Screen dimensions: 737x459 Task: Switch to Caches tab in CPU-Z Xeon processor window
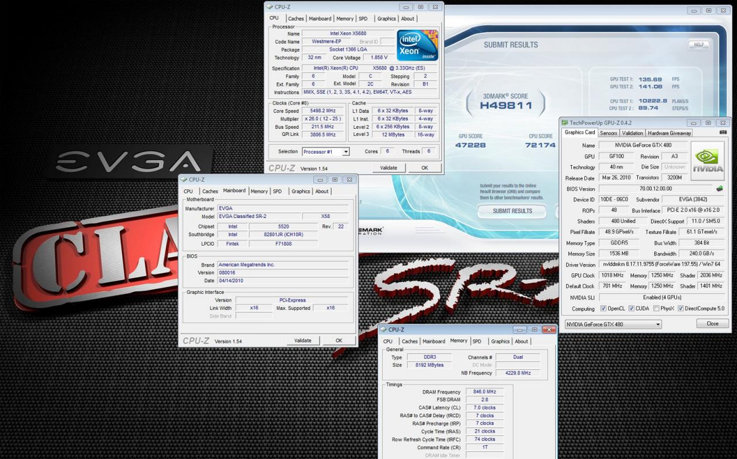[296, 18]
